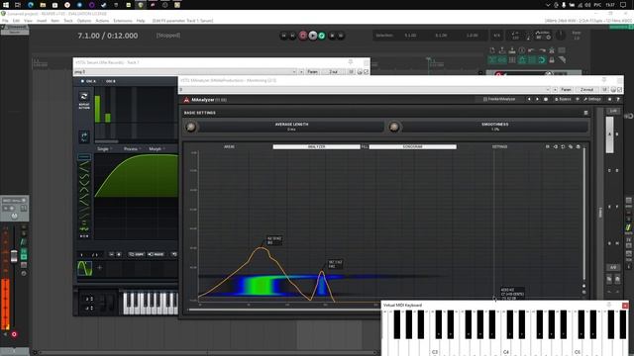
Task: Click the track volume fader
Action: [14, 257]
